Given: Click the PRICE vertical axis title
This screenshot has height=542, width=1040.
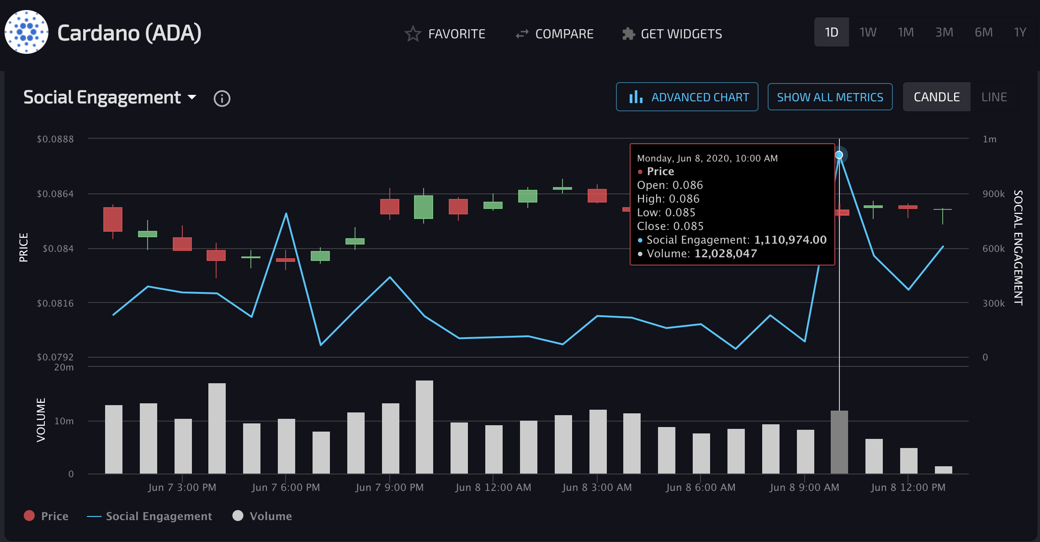Looking at the screenshot, I should [x=23, y=247].
